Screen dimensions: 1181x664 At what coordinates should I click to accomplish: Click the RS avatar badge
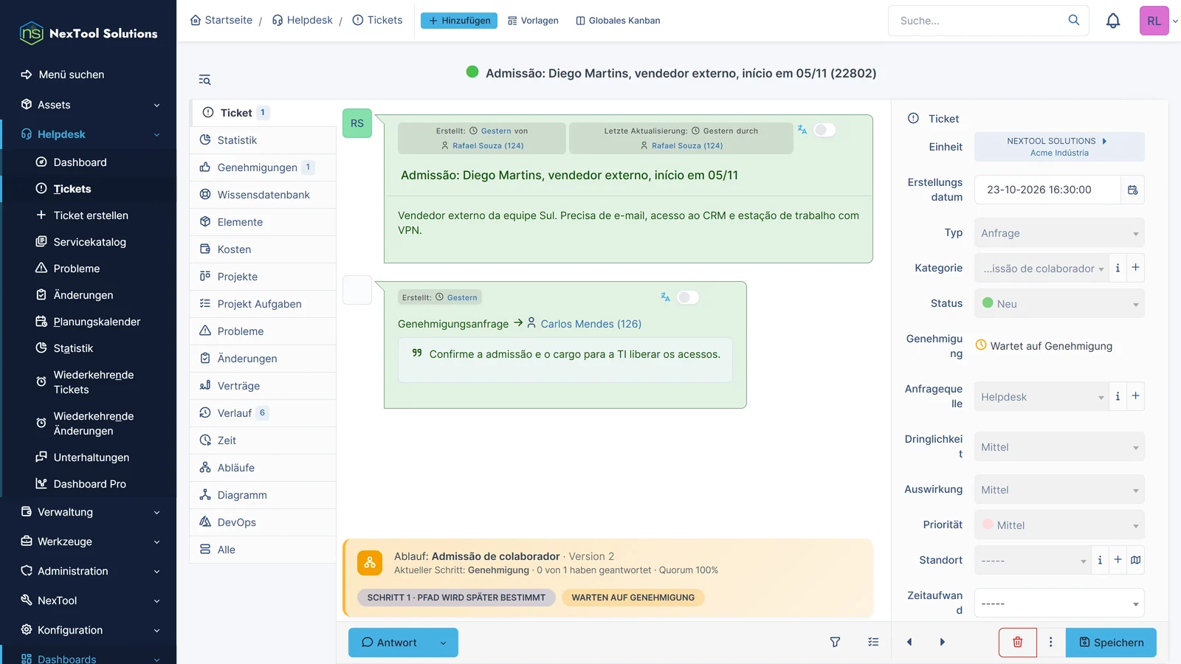pos(357,123)
